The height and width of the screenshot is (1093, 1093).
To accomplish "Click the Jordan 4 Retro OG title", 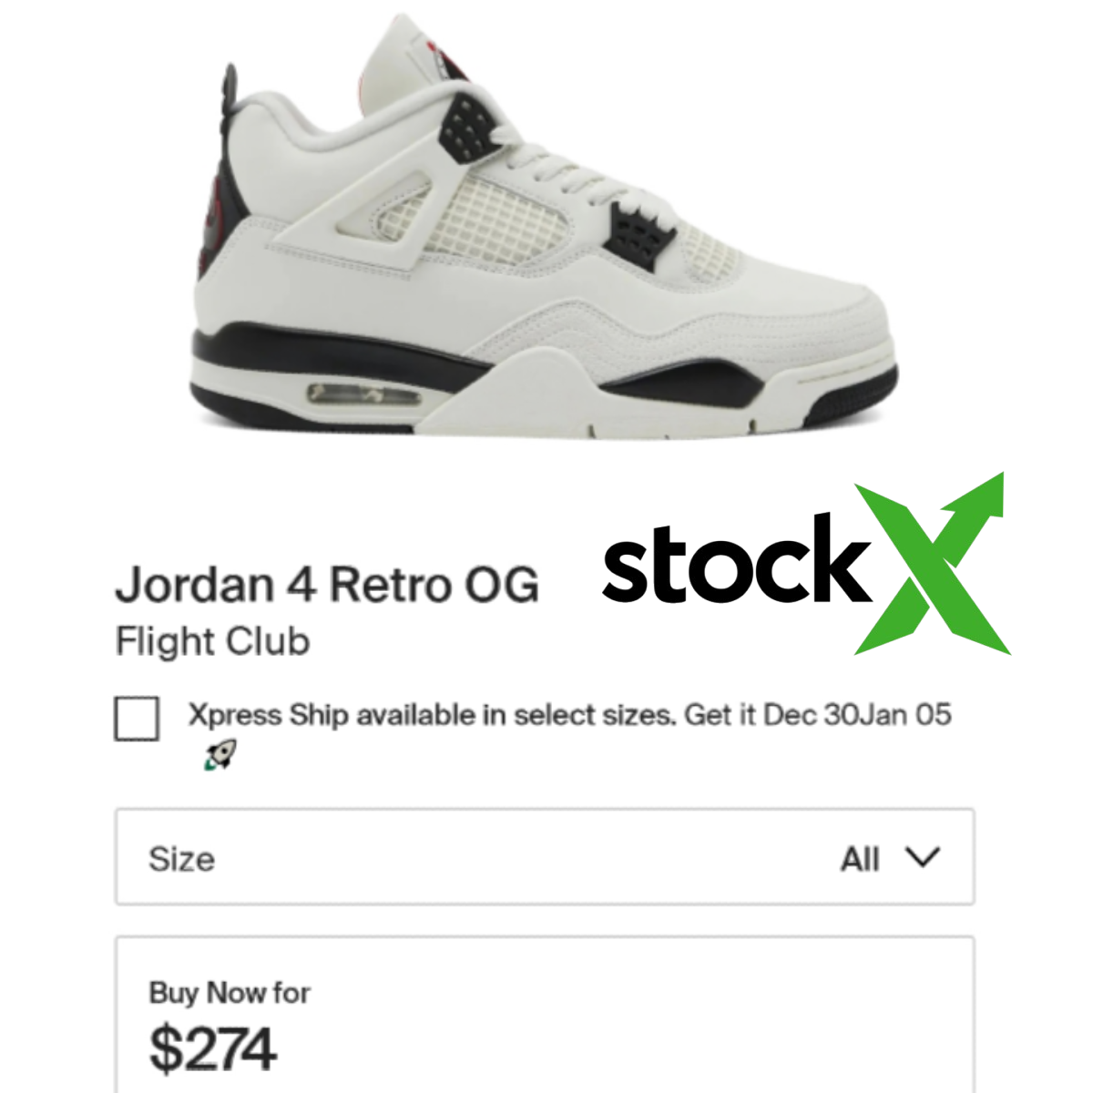I will pos(327,585).
